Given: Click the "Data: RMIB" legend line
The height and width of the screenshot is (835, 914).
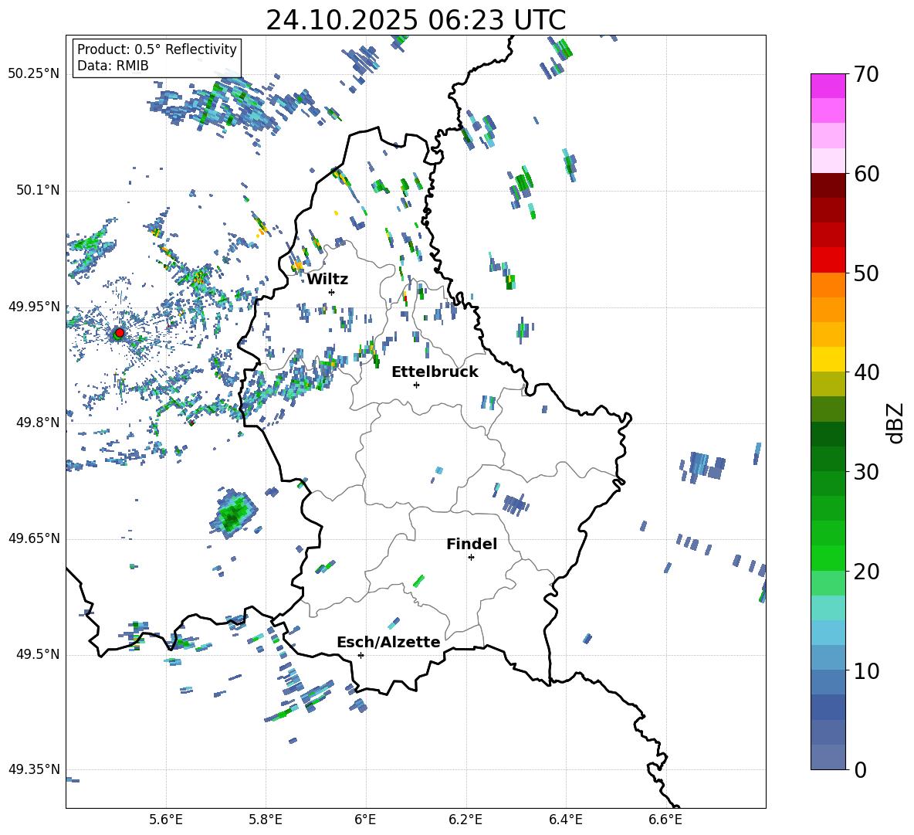Looking at the screenshot, I should coord(113,66).
